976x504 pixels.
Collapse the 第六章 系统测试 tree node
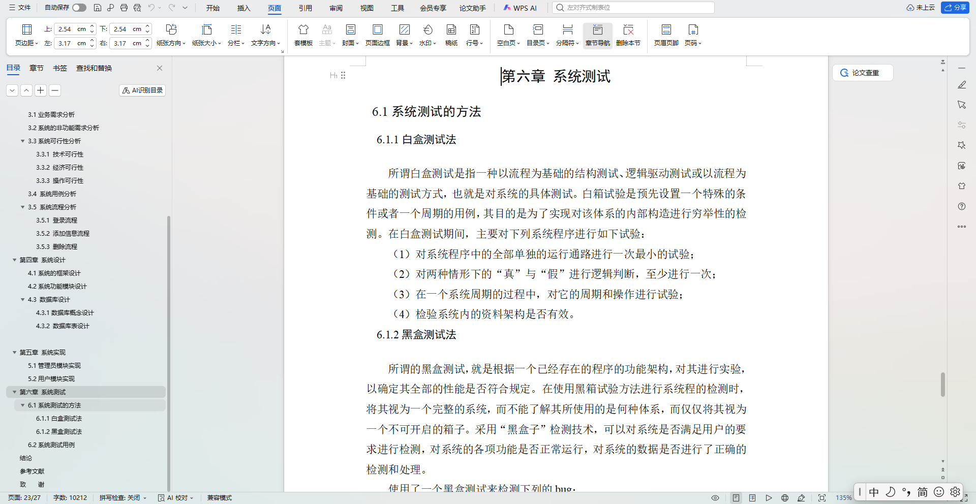pyautogui.click(x=15, y=392)
